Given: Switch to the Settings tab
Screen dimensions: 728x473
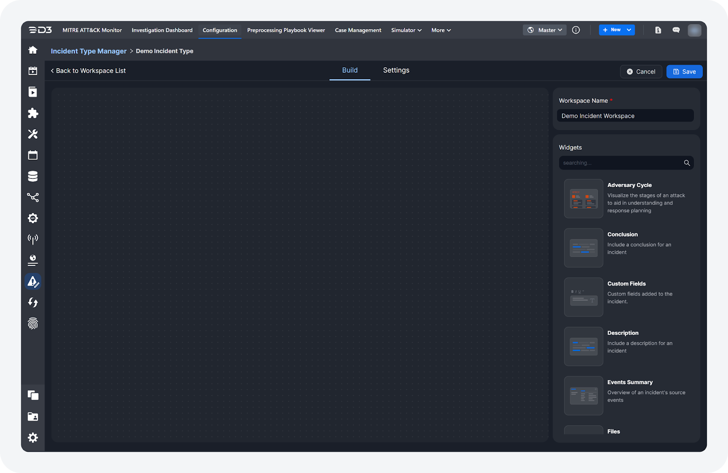Looking at the screenshot, I should coord(396,70).
